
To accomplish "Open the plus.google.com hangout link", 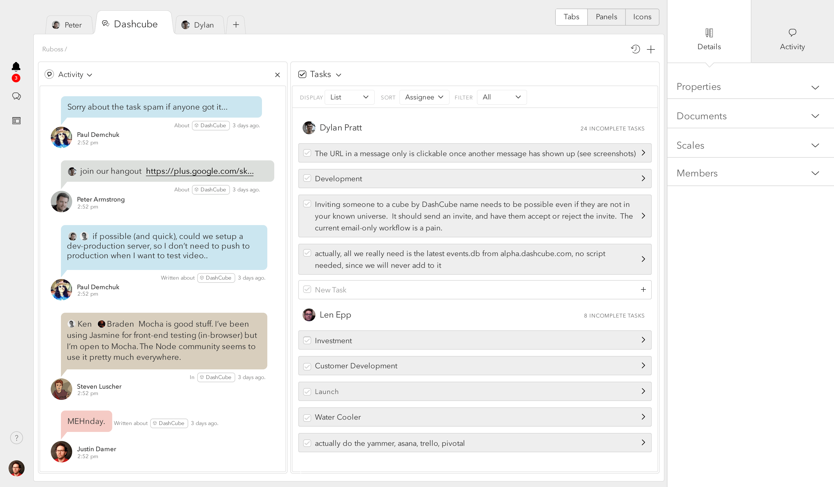I will [200, 171].
